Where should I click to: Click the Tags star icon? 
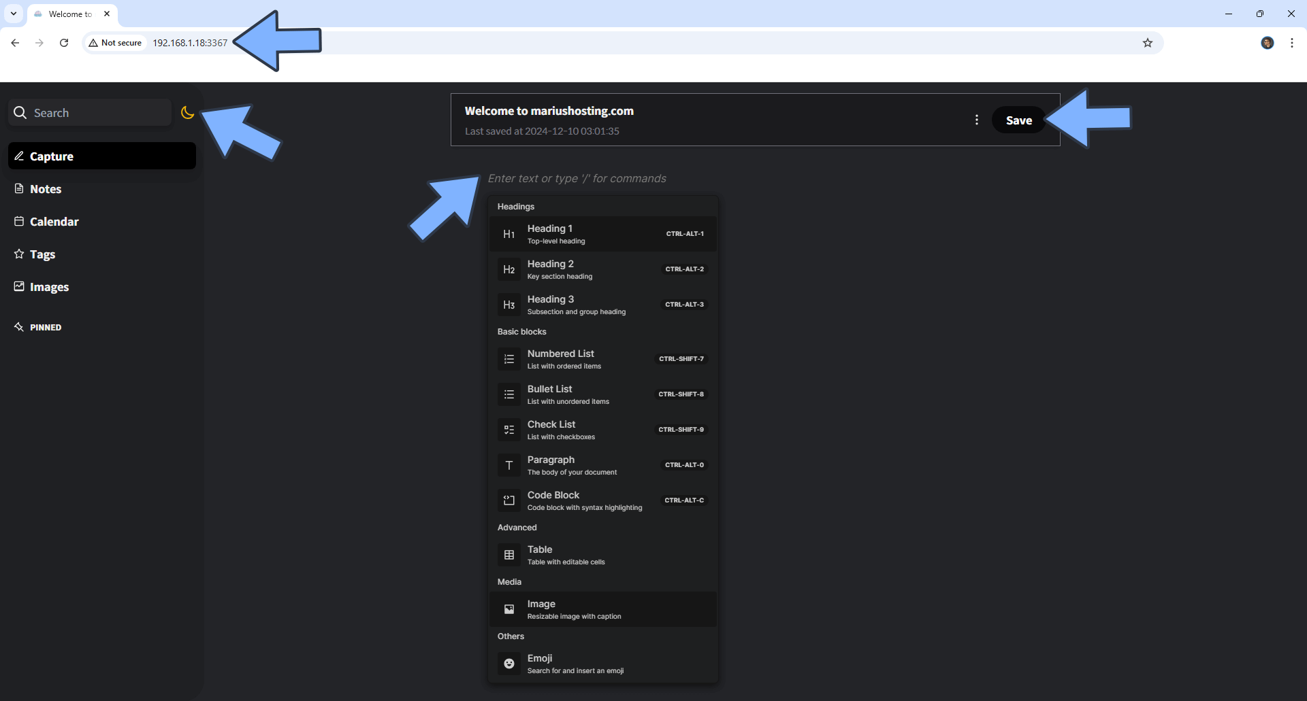(x=19, y=254)
